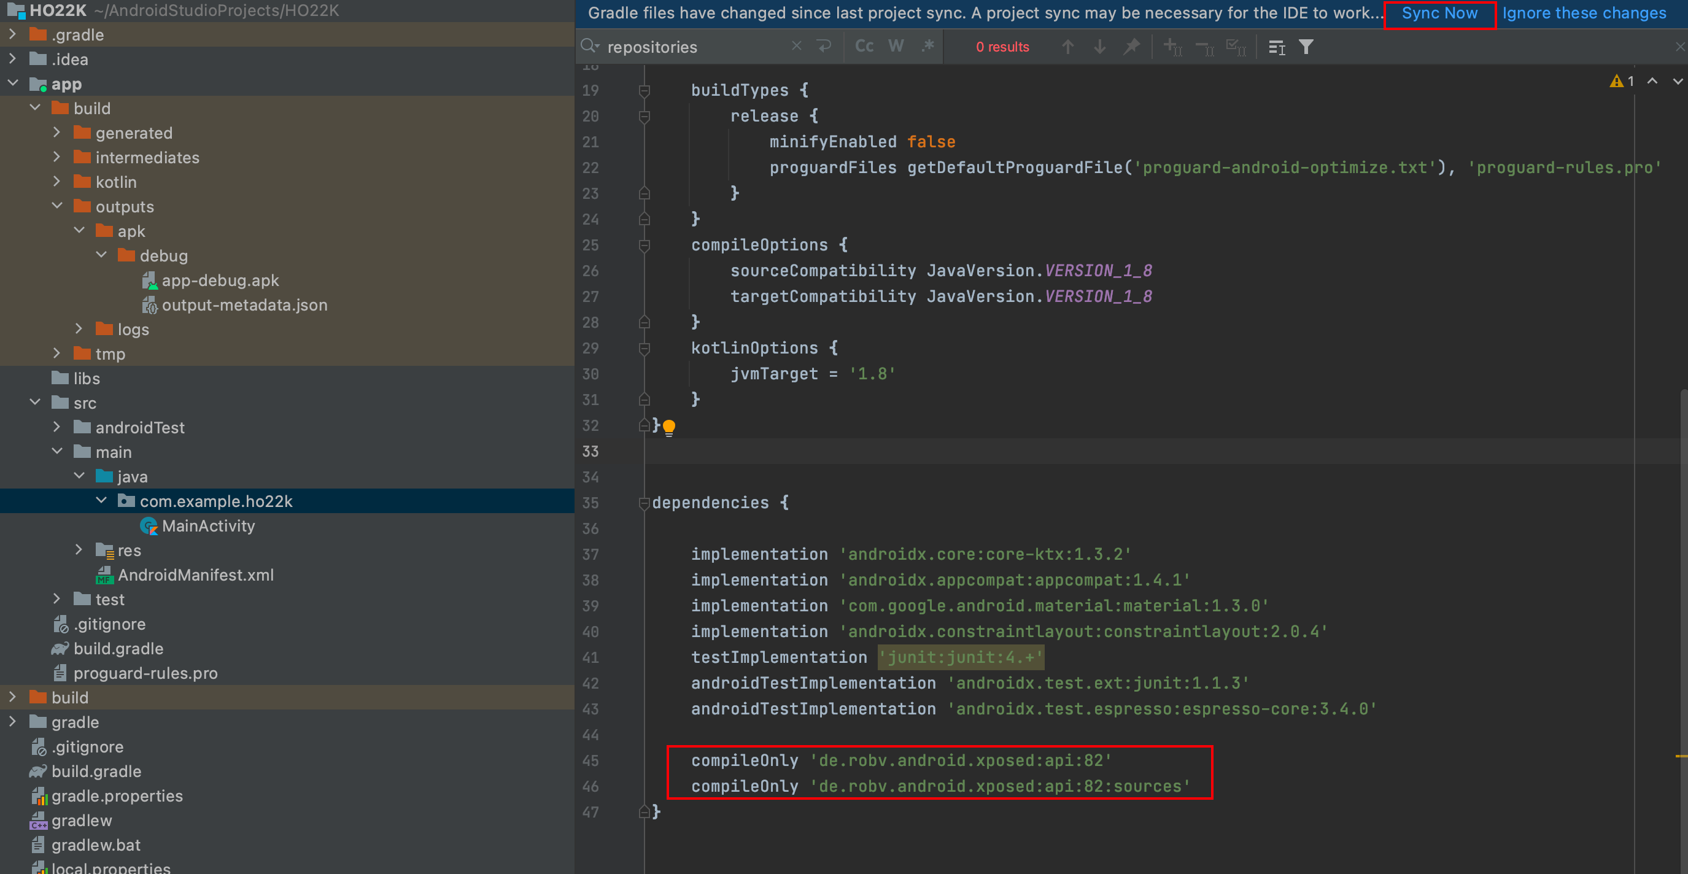Go to next occurrence arrow
The width and height of the screenshot is (1688, 874).
pos(1100,47)
